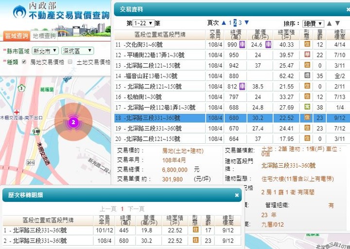Sort ascending with gray up arrow

[x=329, y=23]
